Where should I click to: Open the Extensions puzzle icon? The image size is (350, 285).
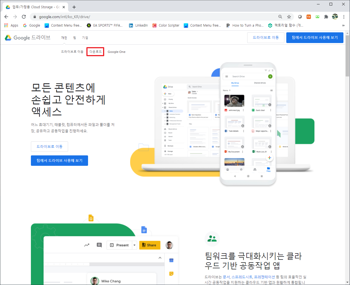click(326, 17)
